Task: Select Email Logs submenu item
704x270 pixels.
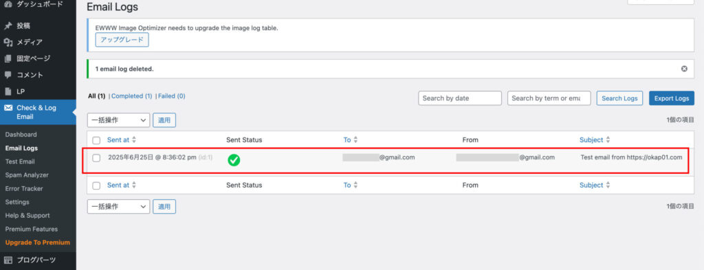Action: pos(21,148)
